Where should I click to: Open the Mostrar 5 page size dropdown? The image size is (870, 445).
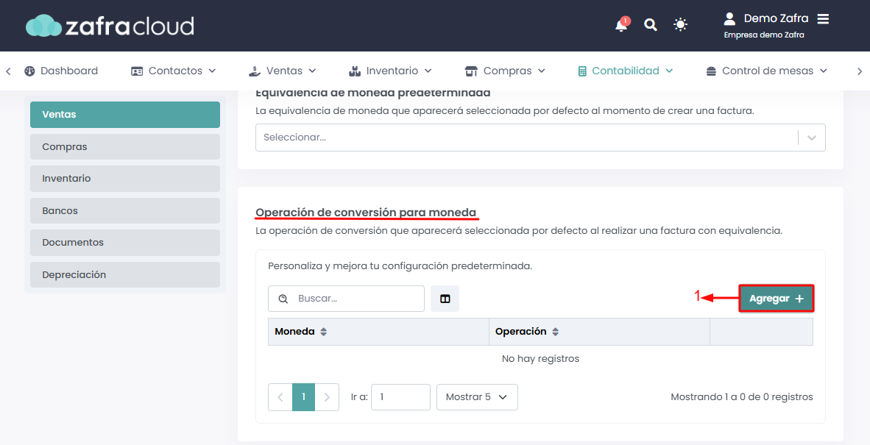[477, 397]
